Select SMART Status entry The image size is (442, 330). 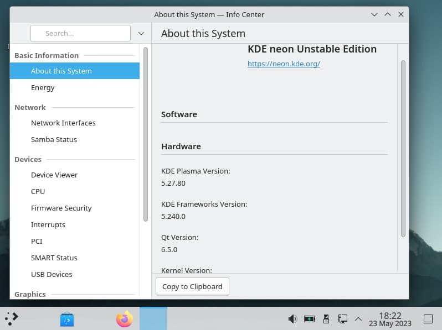(x=75, y=258)
